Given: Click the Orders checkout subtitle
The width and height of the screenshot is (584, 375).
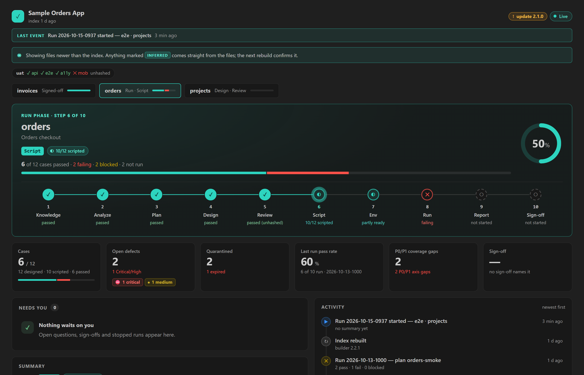Looking at the screenshot, I should (x=41, y=137).
